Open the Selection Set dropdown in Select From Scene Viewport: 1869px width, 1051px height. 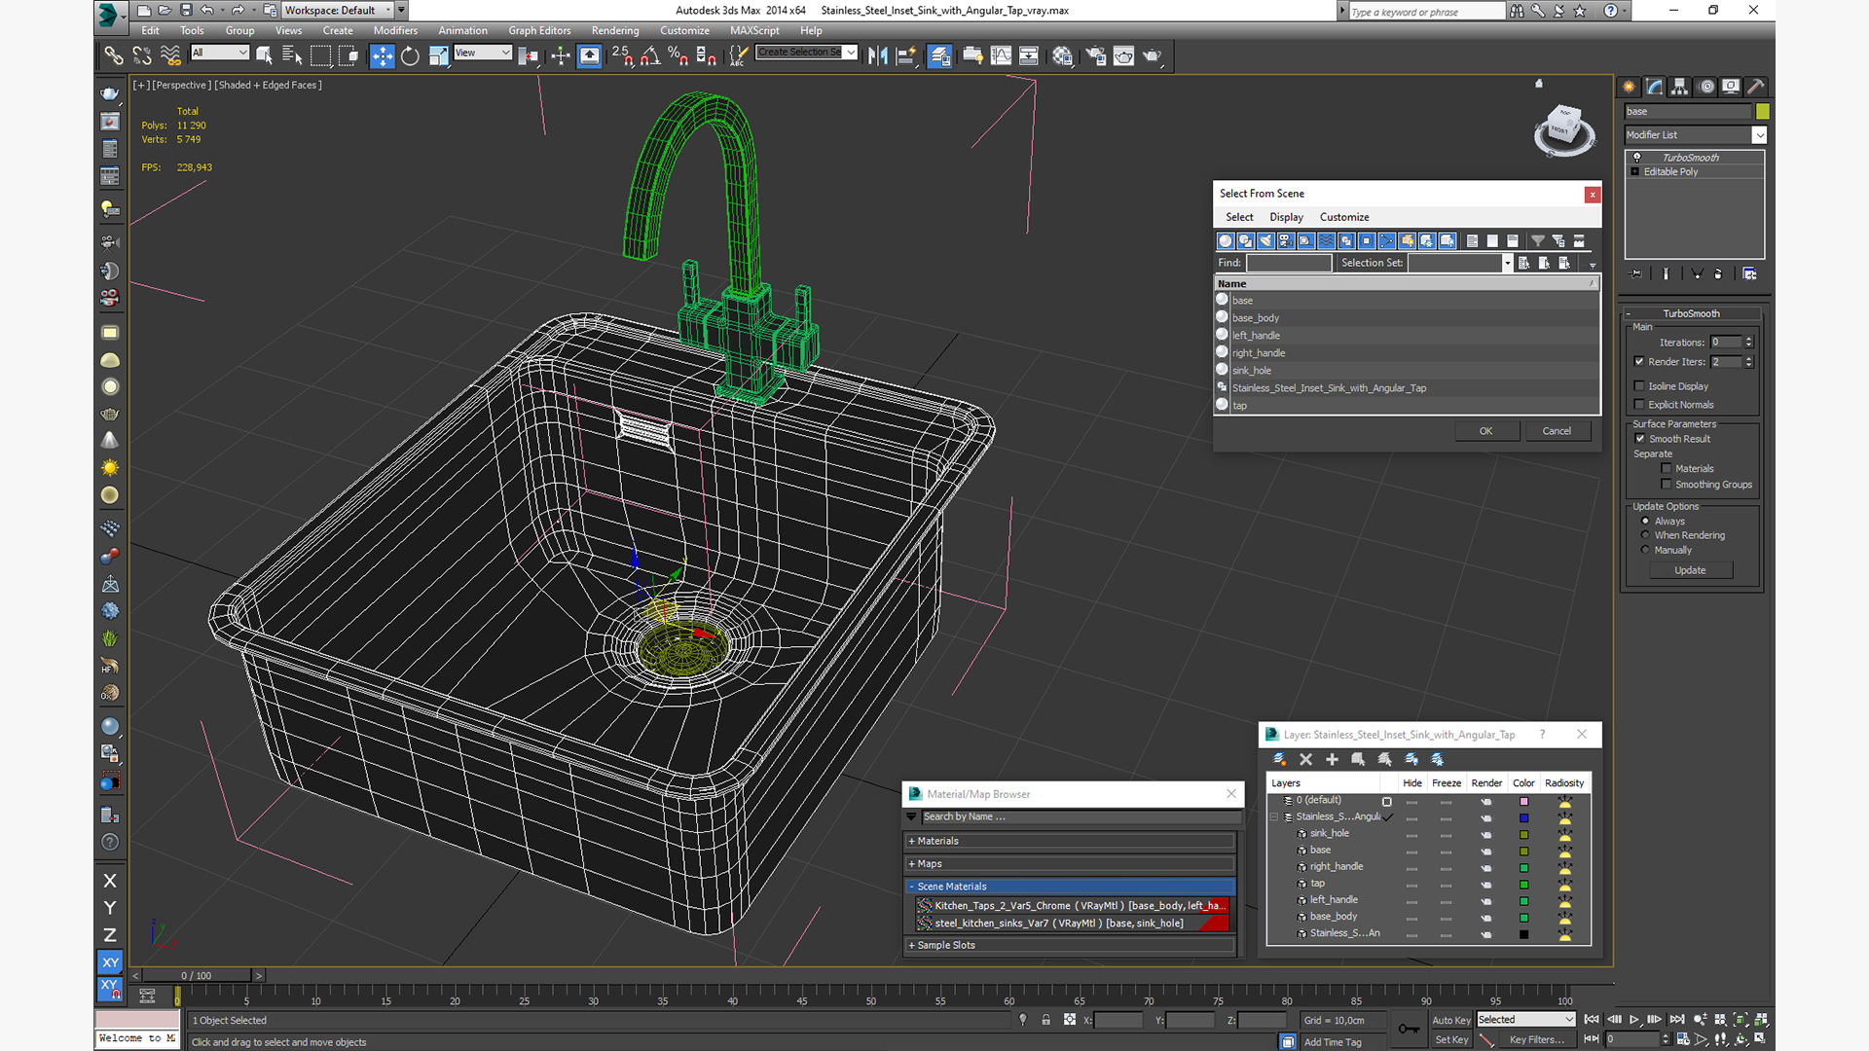(x=1507, y=263)
